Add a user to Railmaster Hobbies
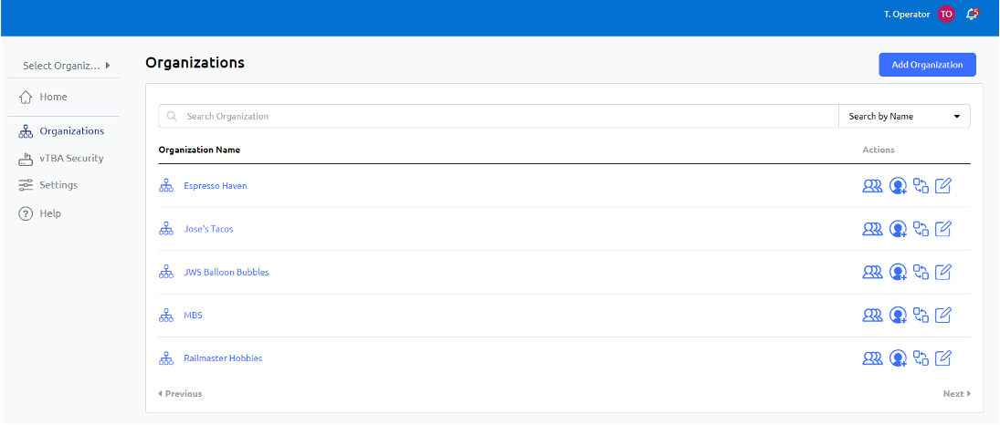 coord(898,358)
